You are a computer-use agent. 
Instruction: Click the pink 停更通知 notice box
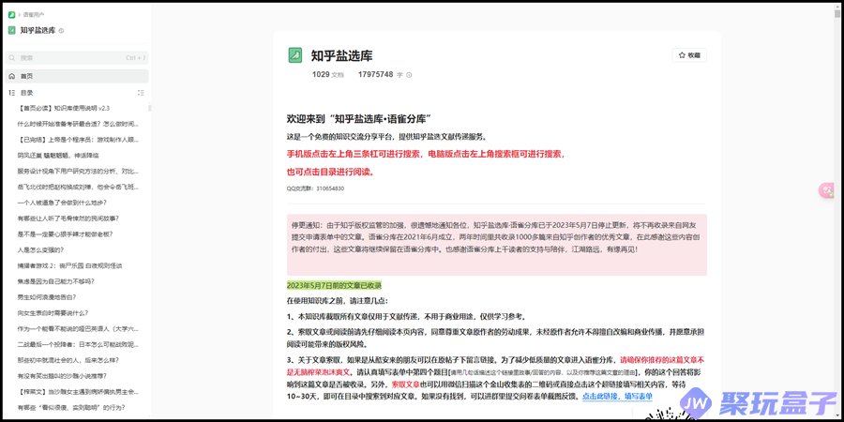(497, 245)
